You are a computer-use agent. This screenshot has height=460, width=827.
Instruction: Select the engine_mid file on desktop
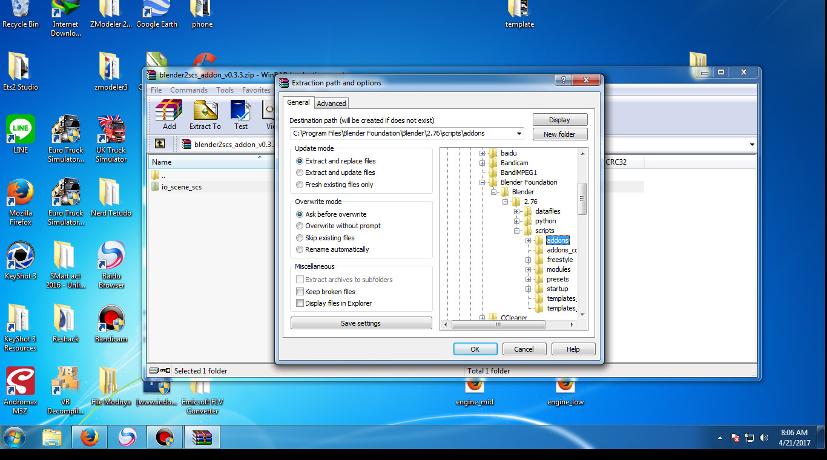[x=475, y=392]
